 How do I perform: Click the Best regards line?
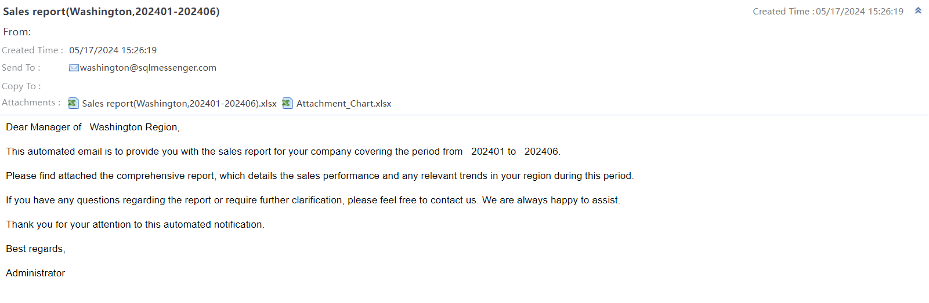tap(35, 249)
